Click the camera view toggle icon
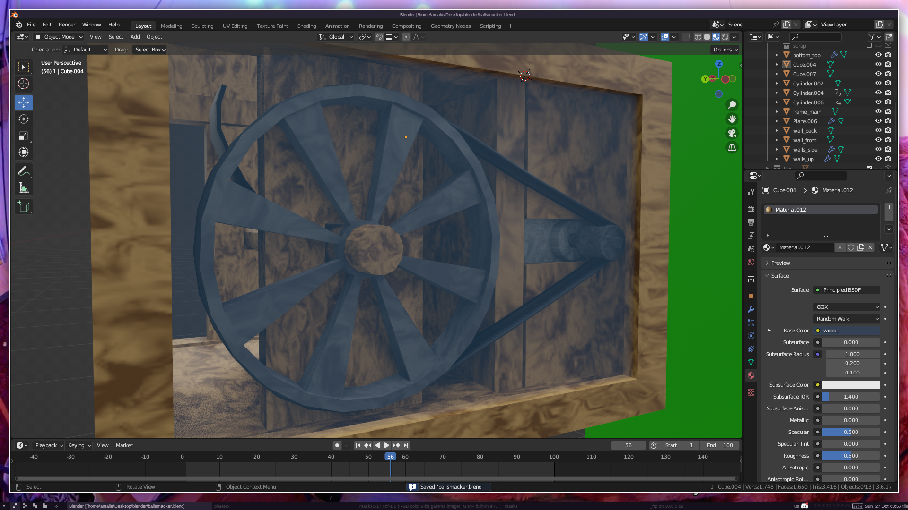The height and width of the screenshot is (510, 908). pyautogui.click(x=732, y=133)
